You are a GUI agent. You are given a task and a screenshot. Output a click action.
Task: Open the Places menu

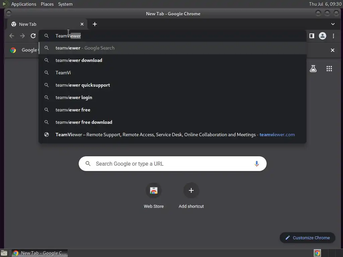pos(47,4)
